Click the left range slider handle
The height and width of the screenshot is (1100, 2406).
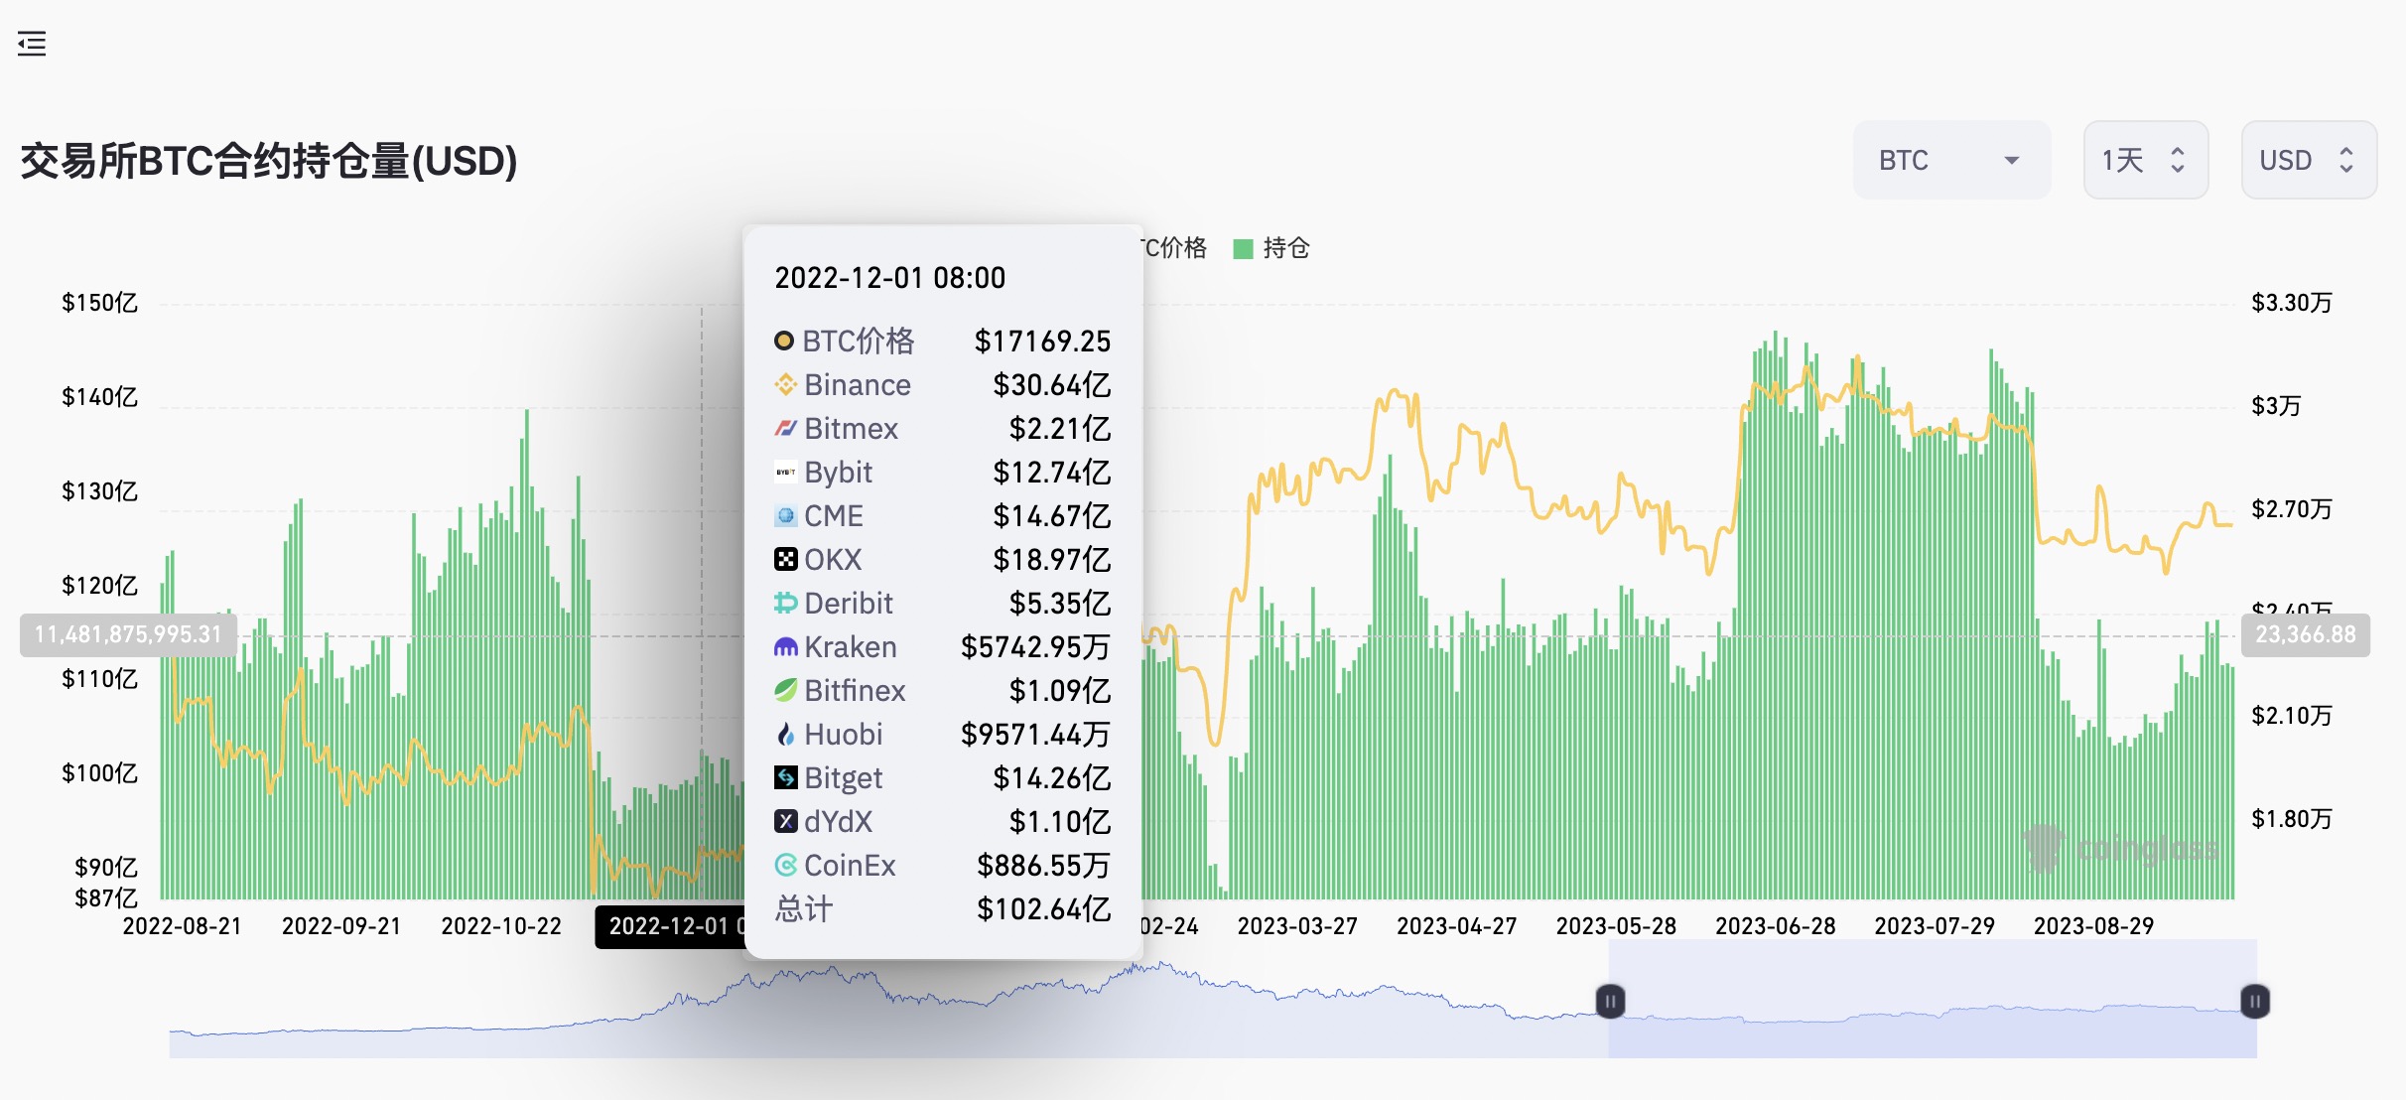coord(1610,1001)
